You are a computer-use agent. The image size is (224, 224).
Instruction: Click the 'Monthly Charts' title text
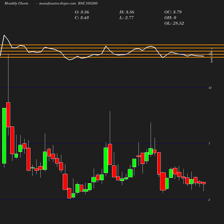click(x=17, y=4)
